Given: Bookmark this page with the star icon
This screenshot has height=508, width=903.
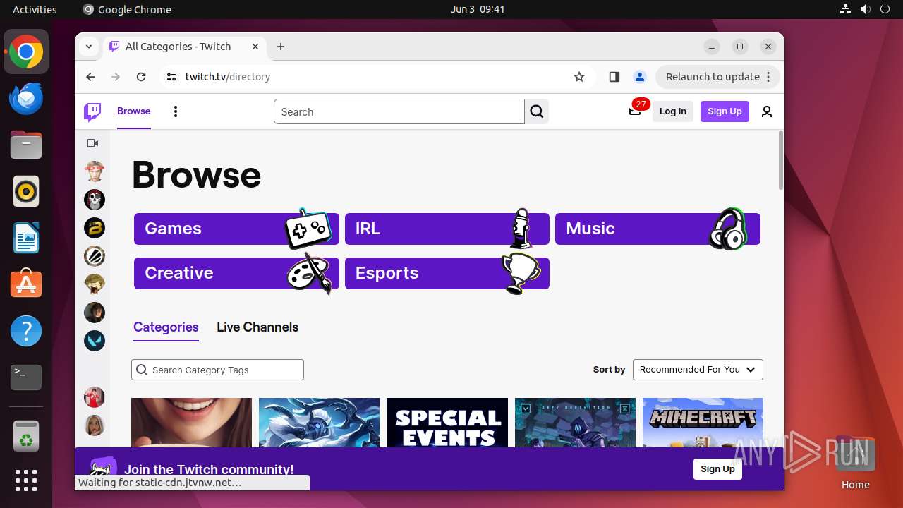Looking at the screenshot, I should 579,77.
